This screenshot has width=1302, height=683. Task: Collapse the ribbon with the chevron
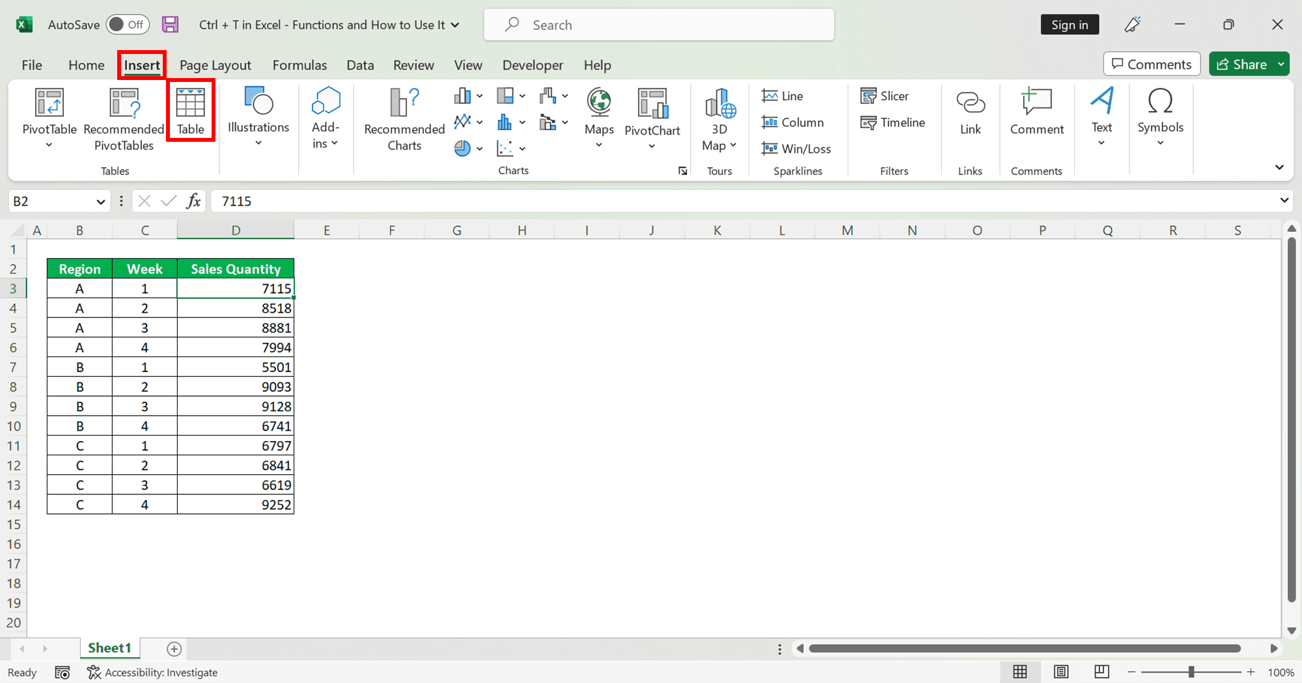(x=1279, y=167)
